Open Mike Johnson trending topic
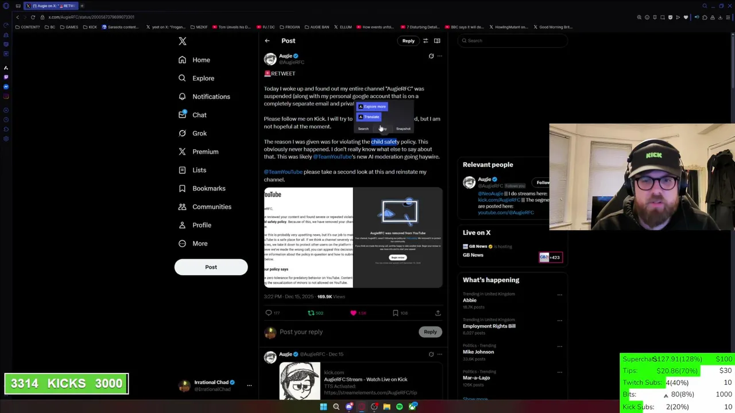 (478, 352)
